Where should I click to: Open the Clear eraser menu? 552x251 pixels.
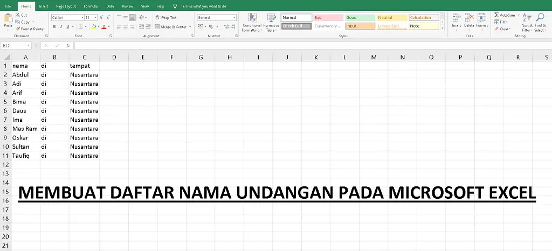(502, 29)
